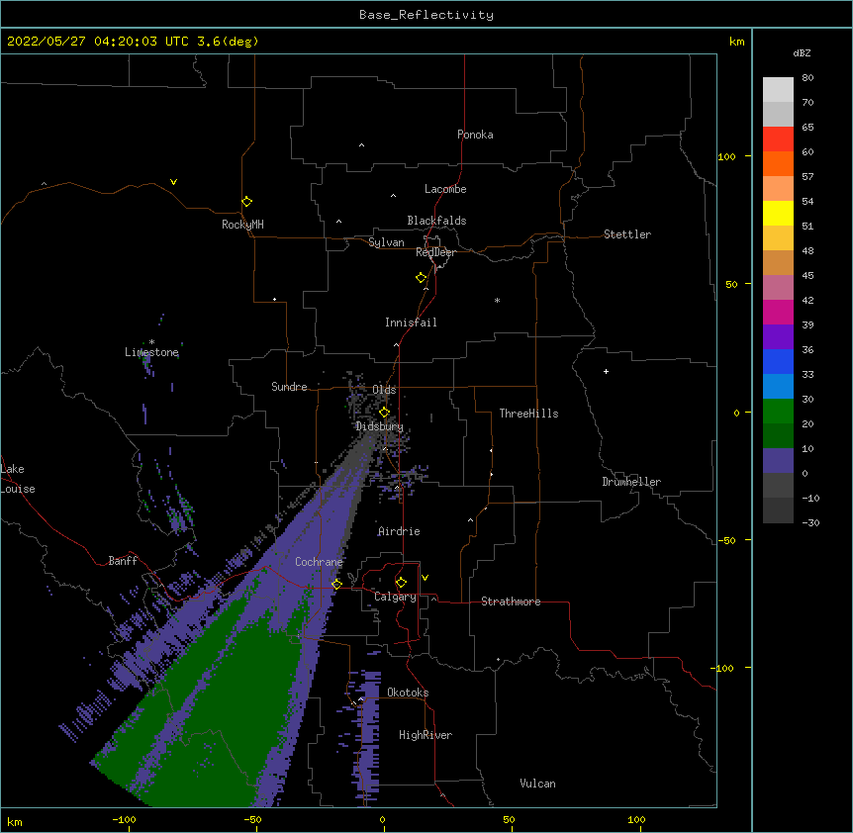Click the Olds label
Image resolution: width=853 pixels, height=833 pixels.
pyautogui.click(x=384, y=390)
